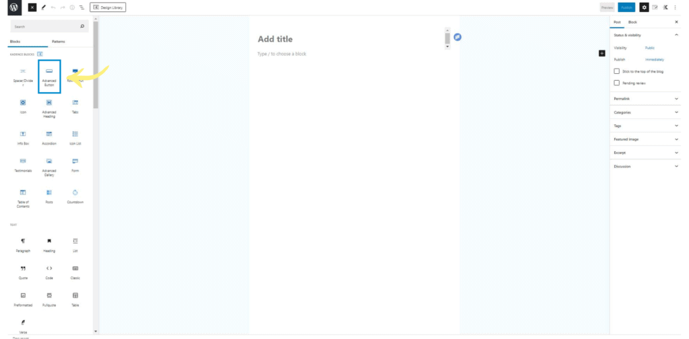Switch to the Post settings tab
This screenshot has height=339, width=689.
[x=618, y=22]
